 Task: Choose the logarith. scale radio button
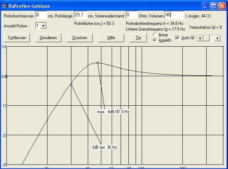(x=155, y=40)
